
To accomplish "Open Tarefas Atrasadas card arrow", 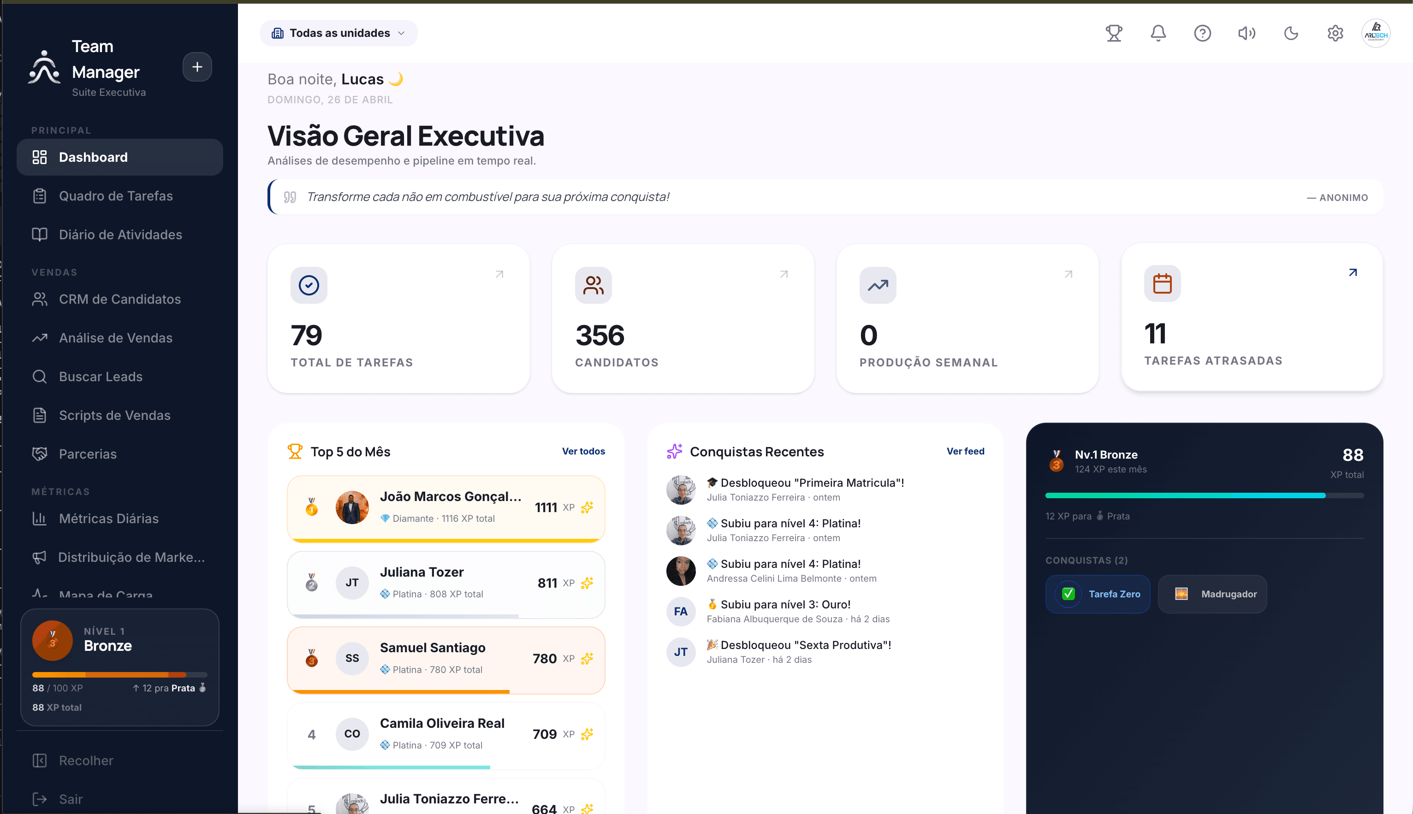I will click(1353, 273).
